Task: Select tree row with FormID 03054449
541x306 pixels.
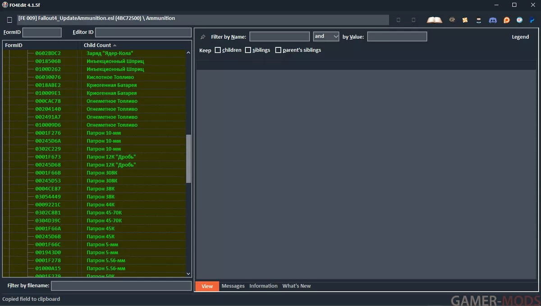Action: coord(94,197)
